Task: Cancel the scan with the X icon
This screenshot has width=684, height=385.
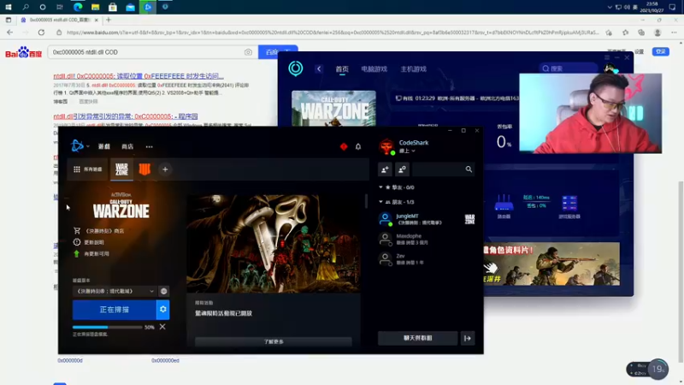Action: 162,327
